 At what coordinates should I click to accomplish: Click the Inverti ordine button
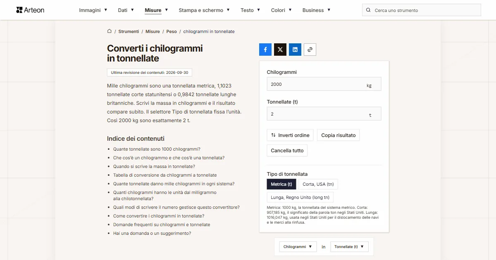point(290,135)
